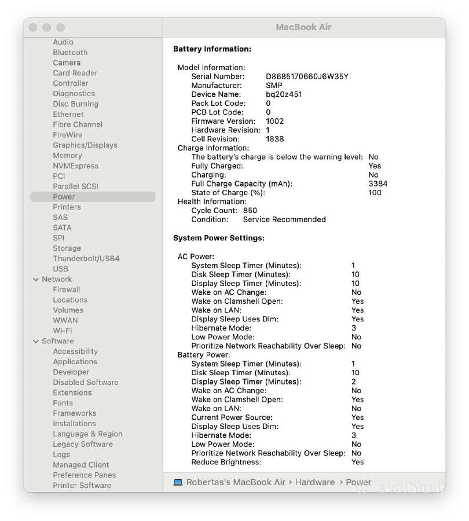Open Logs in the sidebar
Screen dimensions: 469x521
(61, 454)
